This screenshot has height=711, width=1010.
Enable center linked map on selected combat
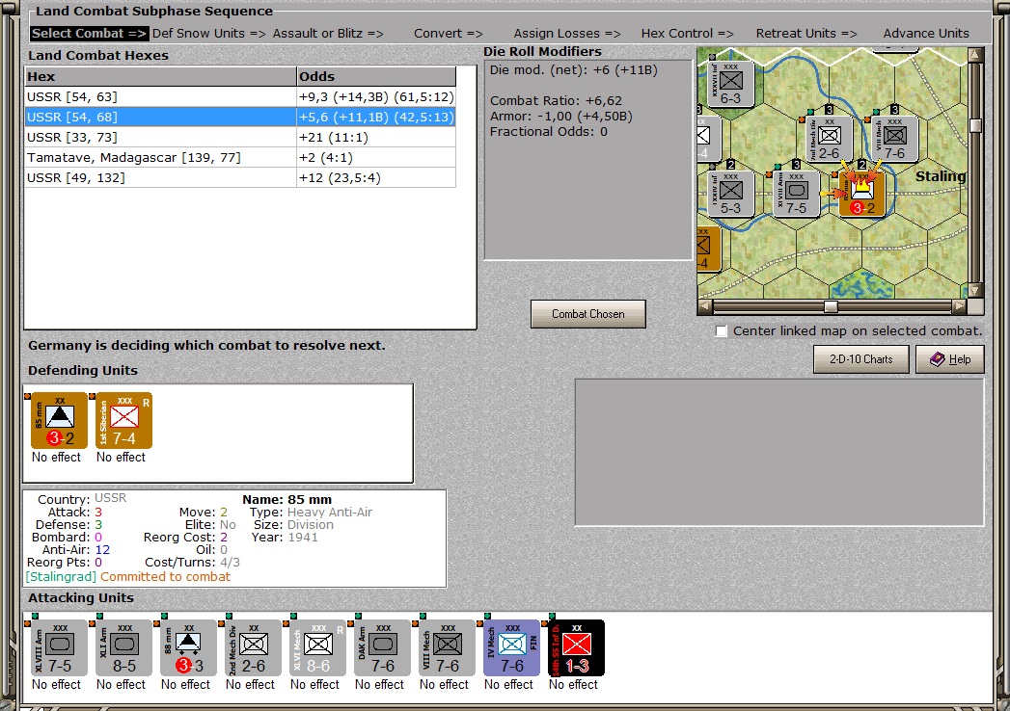coord(722,331)
